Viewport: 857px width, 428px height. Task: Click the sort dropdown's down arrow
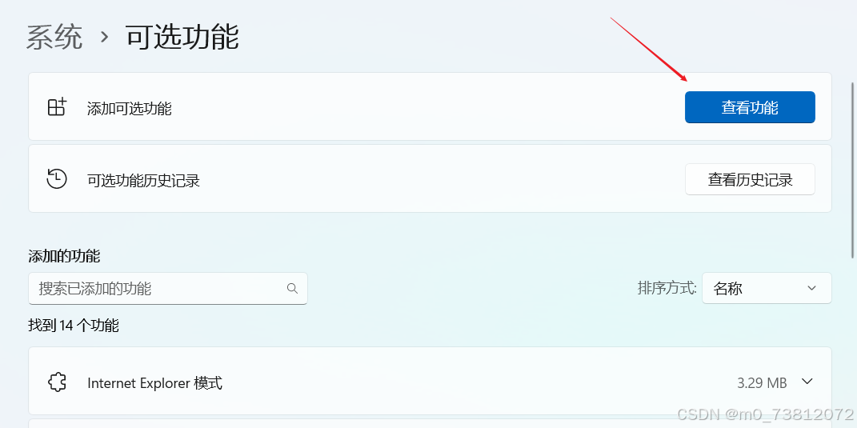pyautogui.click(x=811, y=288)
